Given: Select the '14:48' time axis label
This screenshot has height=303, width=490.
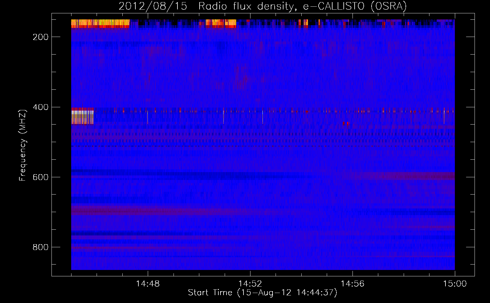Looking at the screenshot, I should (x=148, y=284).
